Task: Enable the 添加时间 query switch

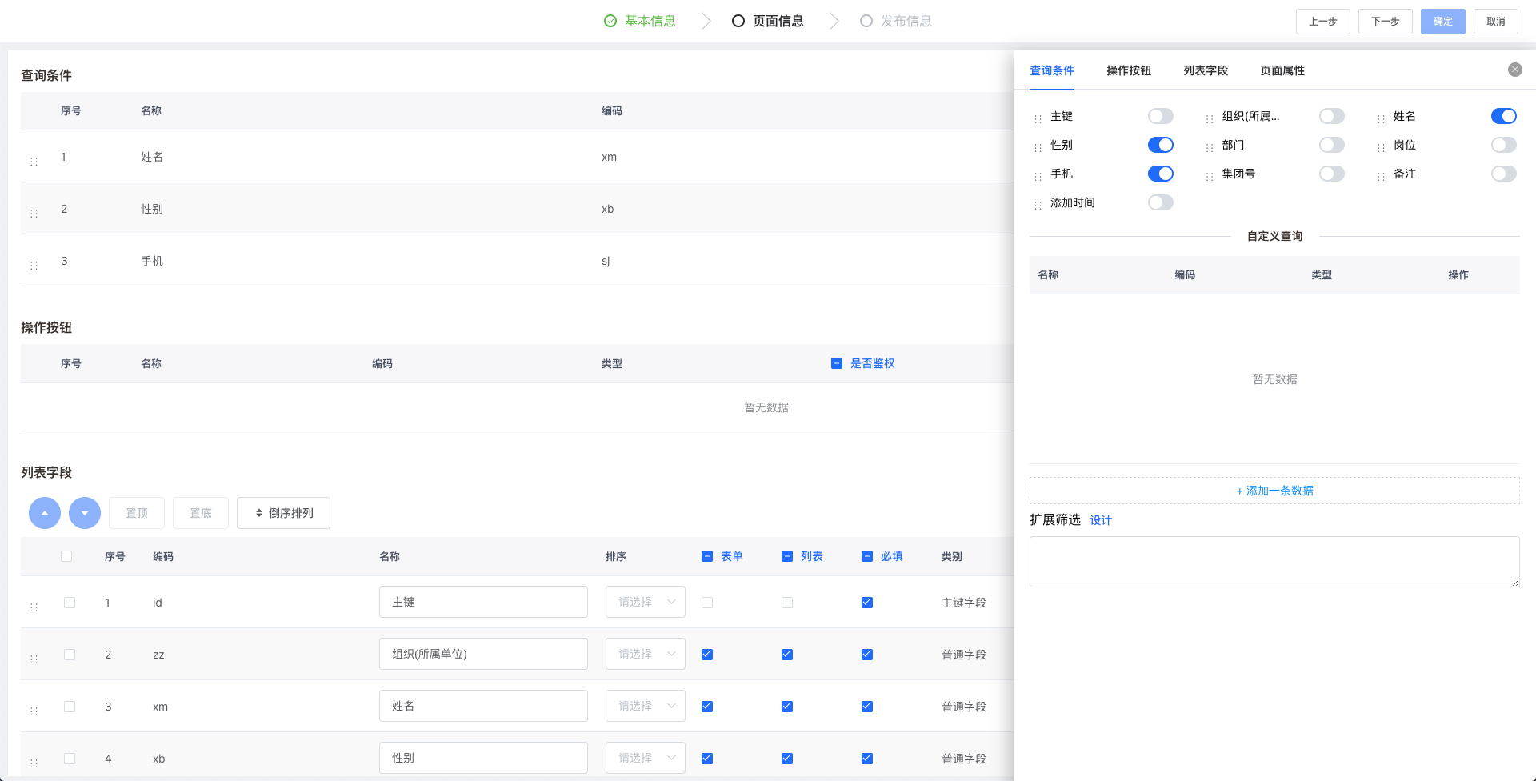Action: (1161, 202)
